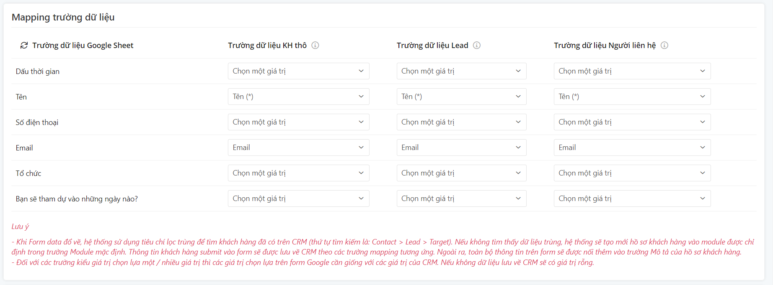The width and height of the screenshot is (773, 285).
Task: Open Người liên hệ dropdown in Email row
Action: click(x=632, y=148)
